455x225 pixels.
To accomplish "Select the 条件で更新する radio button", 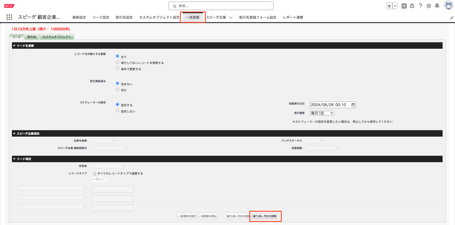I will pyautogui.click(x=118, y=69).
